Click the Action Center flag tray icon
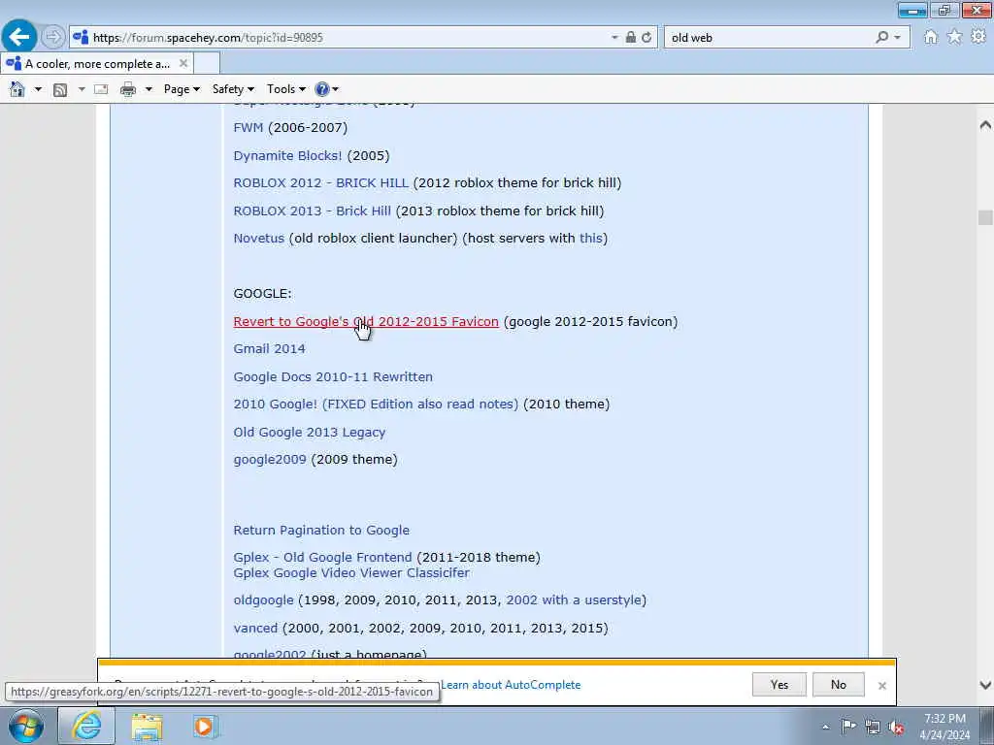This screenshot has height=745, width=994. click(848, 727)
